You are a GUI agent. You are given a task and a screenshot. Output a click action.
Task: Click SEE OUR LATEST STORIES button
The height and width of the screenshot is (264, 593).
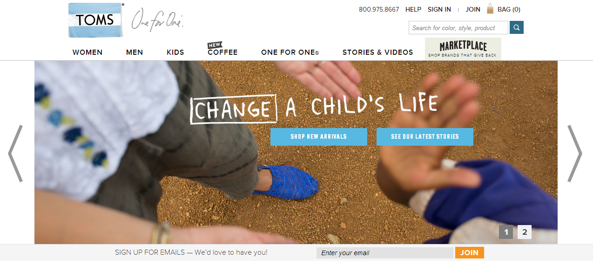click(x=425, y=137)
